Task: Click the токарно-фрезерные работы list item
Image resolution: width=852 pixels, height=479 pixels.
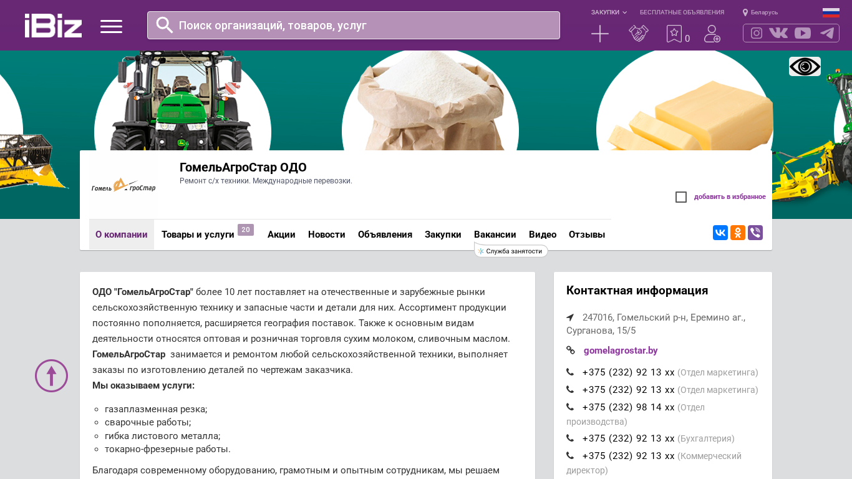Action: tap(168, 449)
